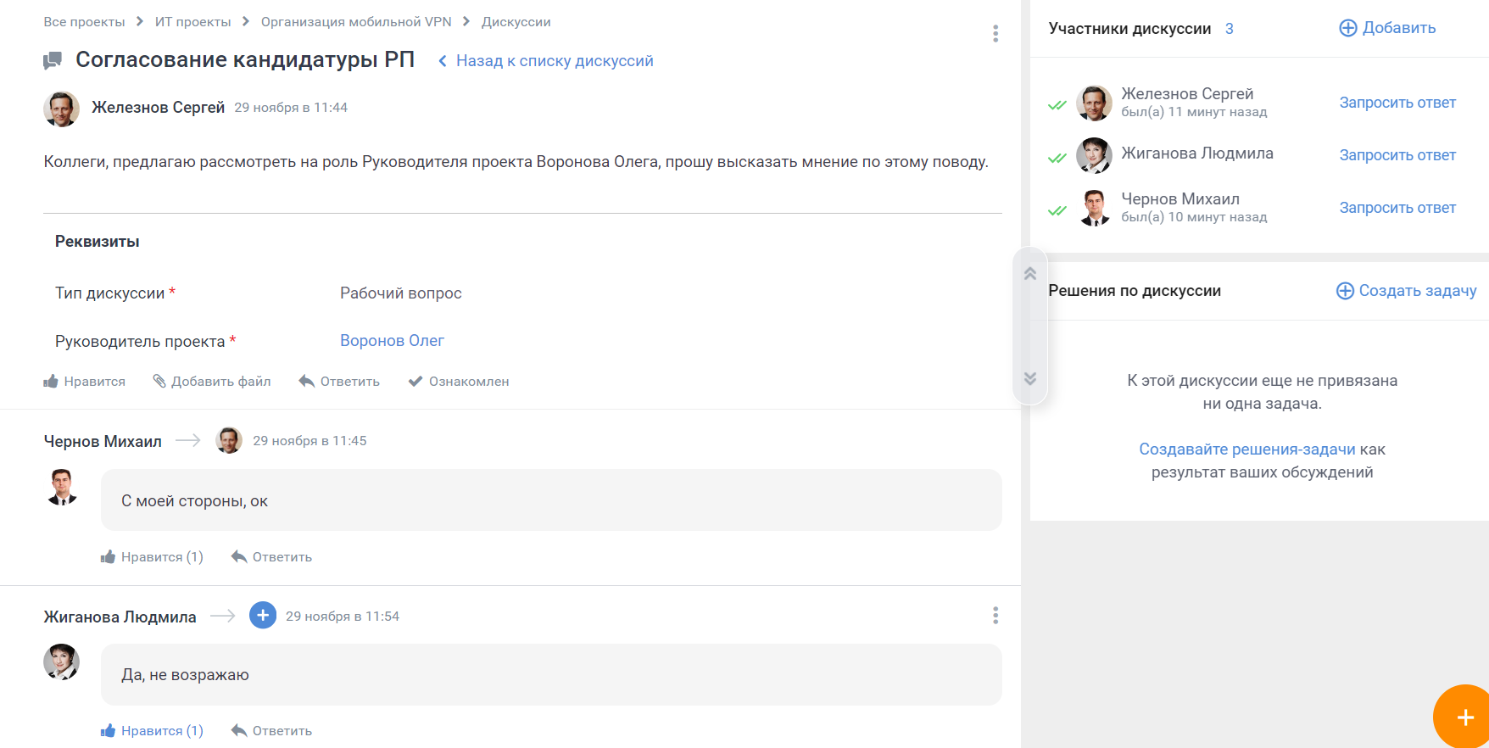This screenshot has height=748, width=1489.
Task: Mark discussion as Ознакомлен
Action: [x=459, y=382]
